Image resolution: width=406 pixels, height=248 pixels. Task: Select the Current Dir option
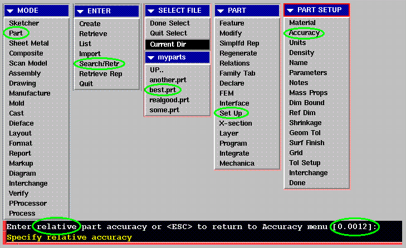(169, 44)
